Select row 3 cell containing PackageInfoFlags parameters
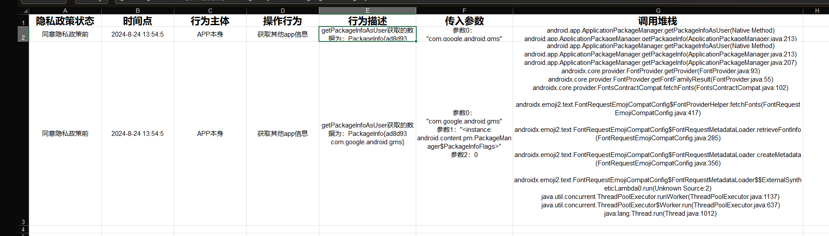829x236 pixels. 464,134
